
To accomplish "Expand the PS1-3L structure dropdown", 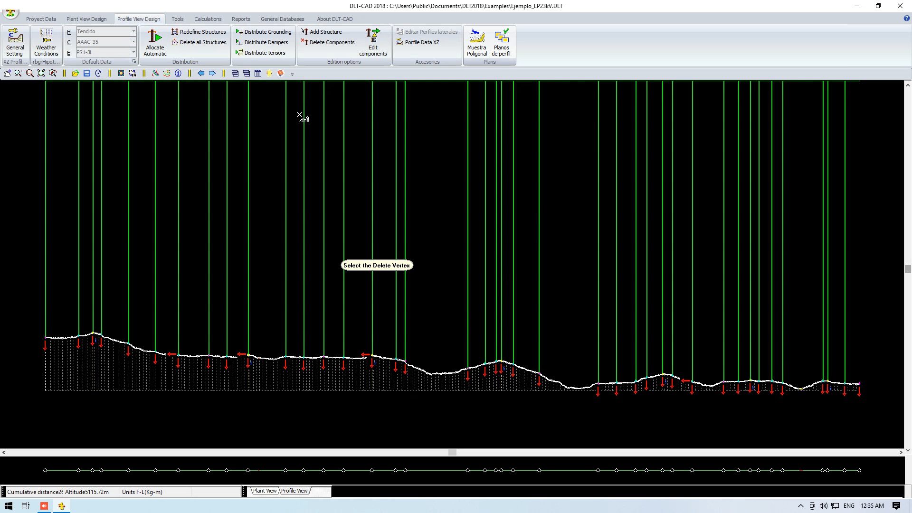I will (x=133, y=52).
